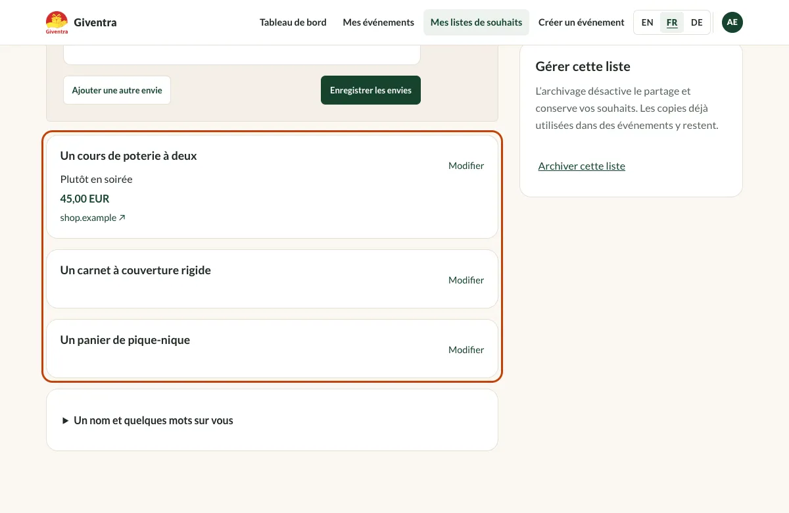Open Mes listes de souhaits
Viewport: 789px width, 513px height.
click(476, 22)
